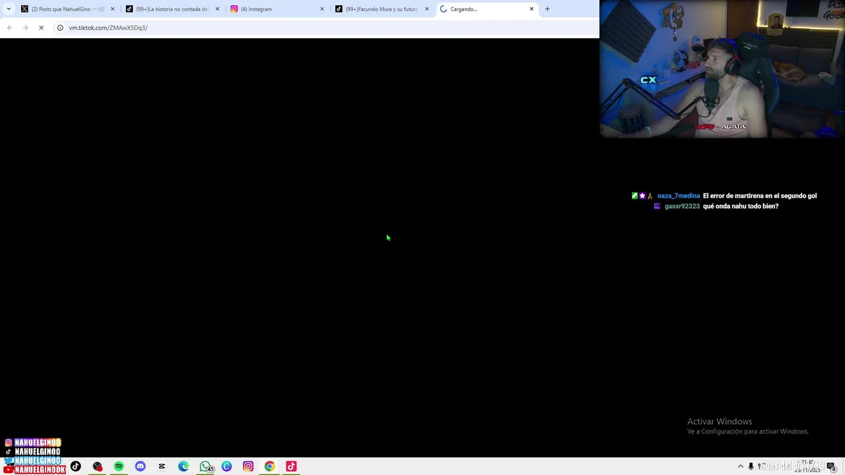Click chat username naza_7medina
Viewport: 845px width, 475px height.
[679, 196]
